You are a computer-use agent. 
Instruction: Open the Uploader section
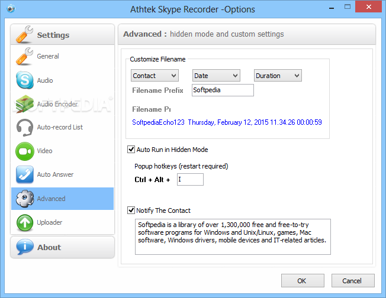pos(62,222)
